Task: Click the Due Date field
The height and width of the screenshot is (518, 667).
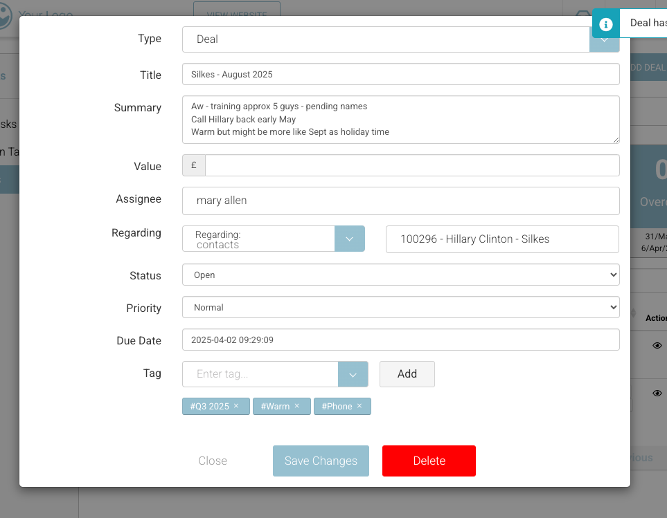Action: (400, 340)
